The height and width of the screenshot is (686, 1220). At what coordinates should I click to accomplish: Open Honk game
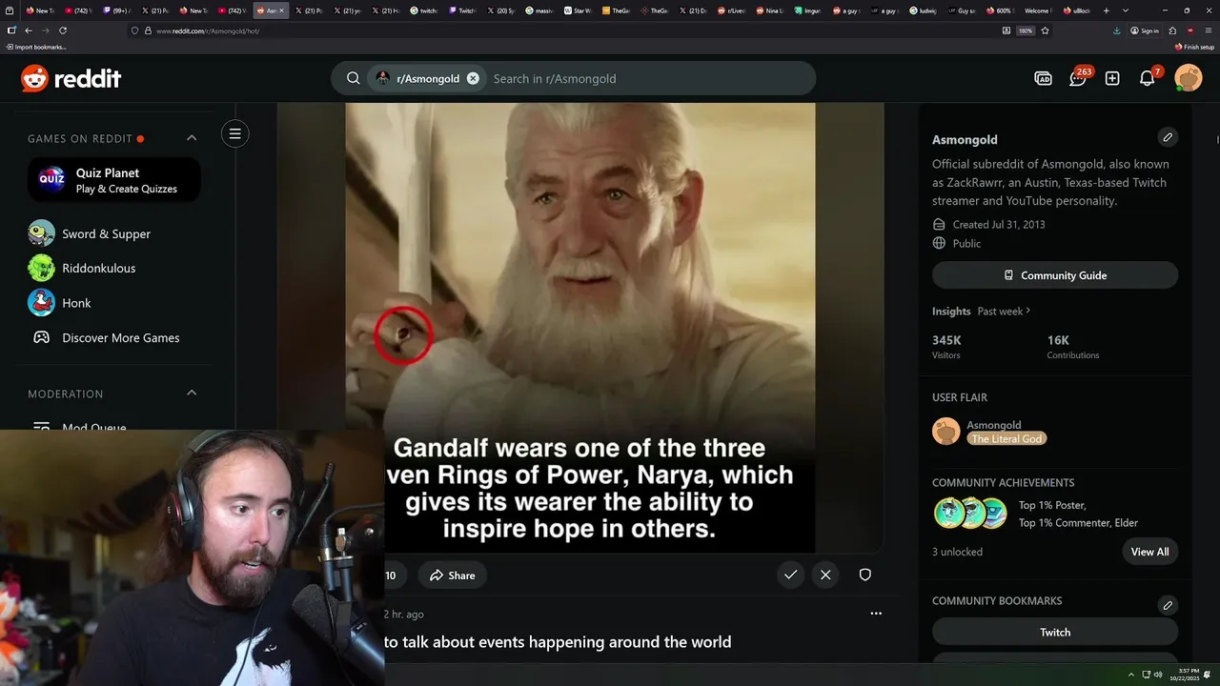pyautogui.click(x=76, y=303)
